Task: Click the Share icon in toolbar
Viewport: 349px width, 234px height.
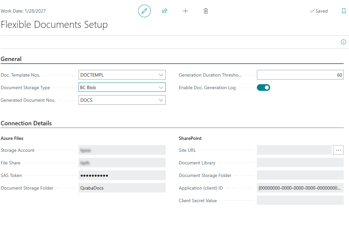Action: pyautogui.click(x=165, y=11)
